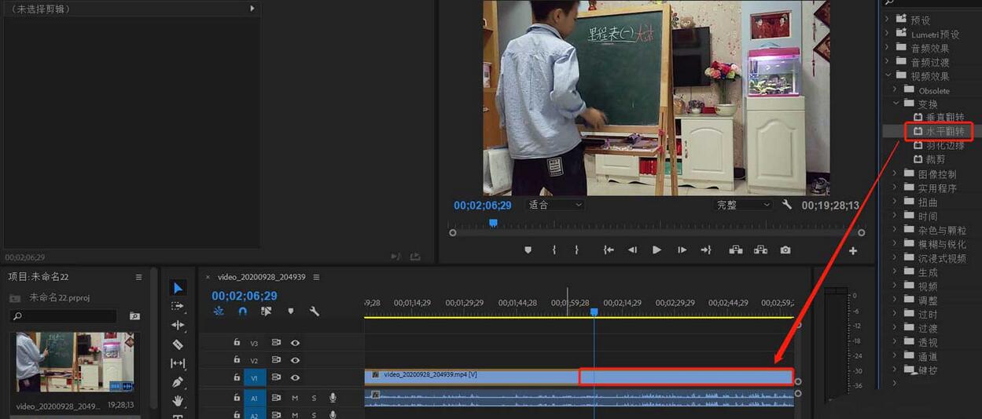Add a marker in the program monitor
The image size is (982, 419).
528,250
